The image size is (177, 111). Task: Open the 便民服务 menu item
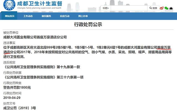(46, 16)
